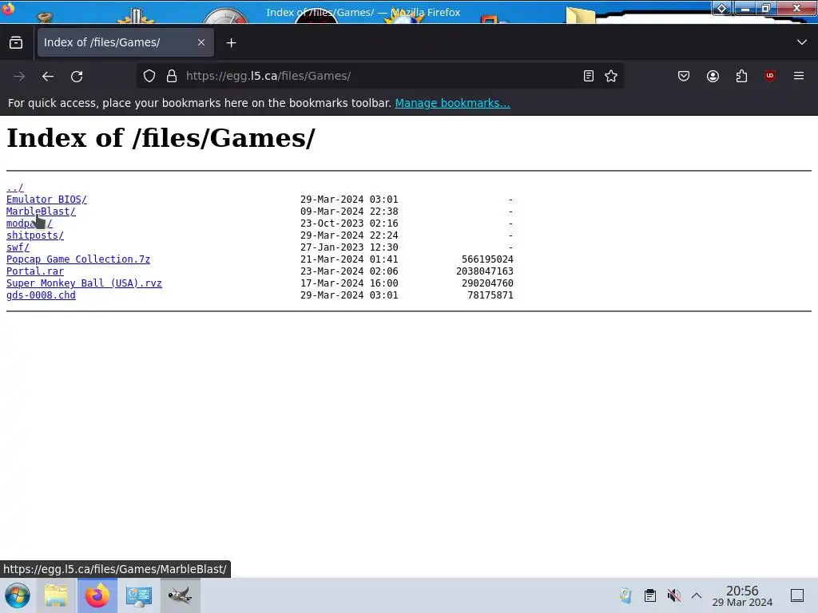Open the MarbleBlast/ folder link
The height and width of the screenshot is (613, 818).
pyautogui.click(x=41, y=211)
